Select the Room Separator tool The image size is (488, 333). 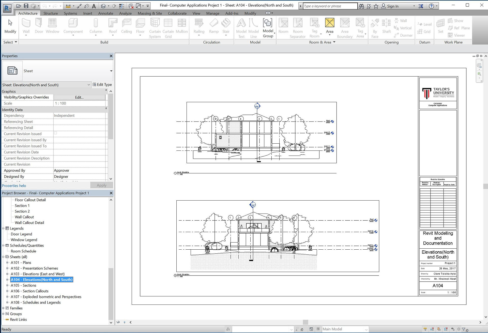(x=298, y=28)
